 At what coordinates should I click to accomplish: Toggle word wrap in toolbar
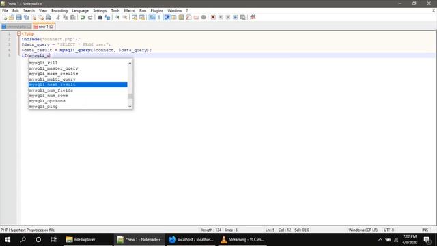click(152, 18)
